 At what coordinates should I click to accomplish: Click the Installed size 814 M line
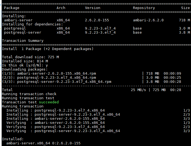coord(25,61)
